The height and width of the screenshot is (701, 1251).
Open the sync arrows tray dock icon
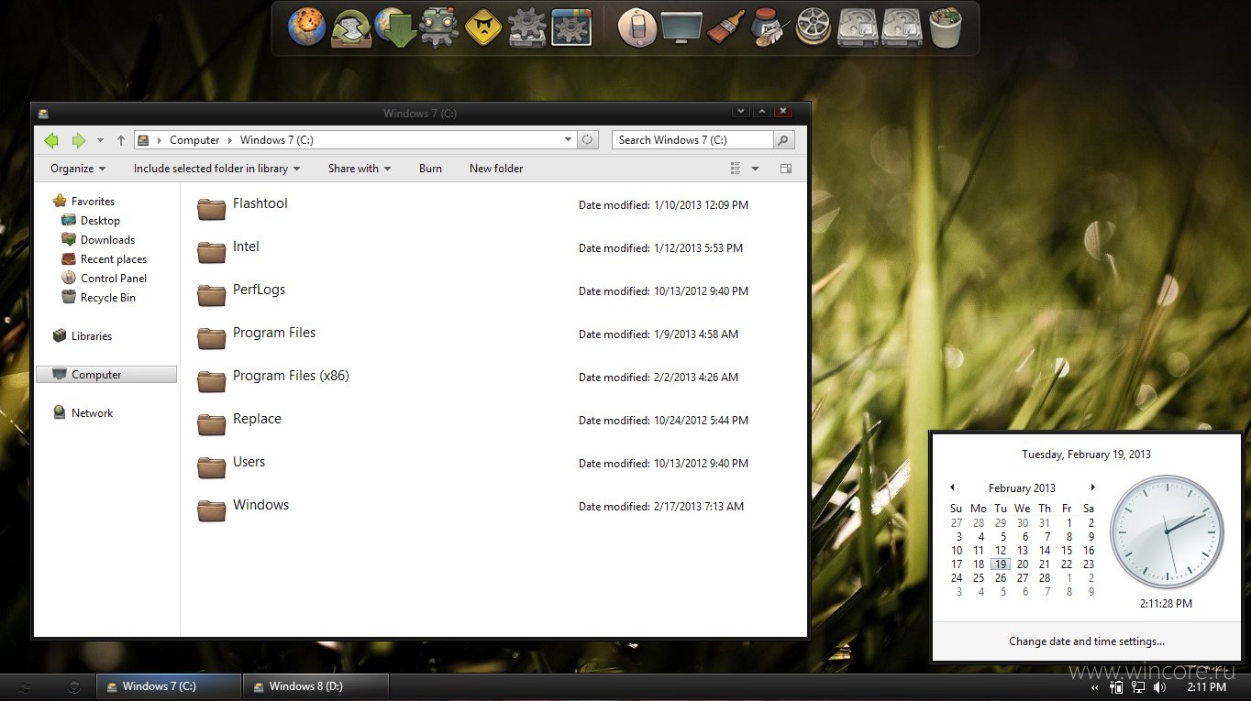351,27
